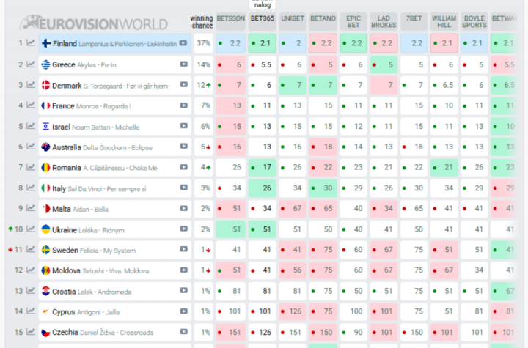The height and width of the screenshot is (348, 528).
Task: Open the odds history chart for Greece
Action: coord(31,64)
